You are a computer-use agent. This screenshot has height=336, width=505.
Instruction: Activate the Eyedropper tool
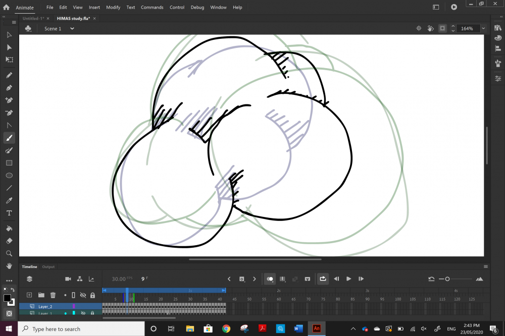point(9,200)
